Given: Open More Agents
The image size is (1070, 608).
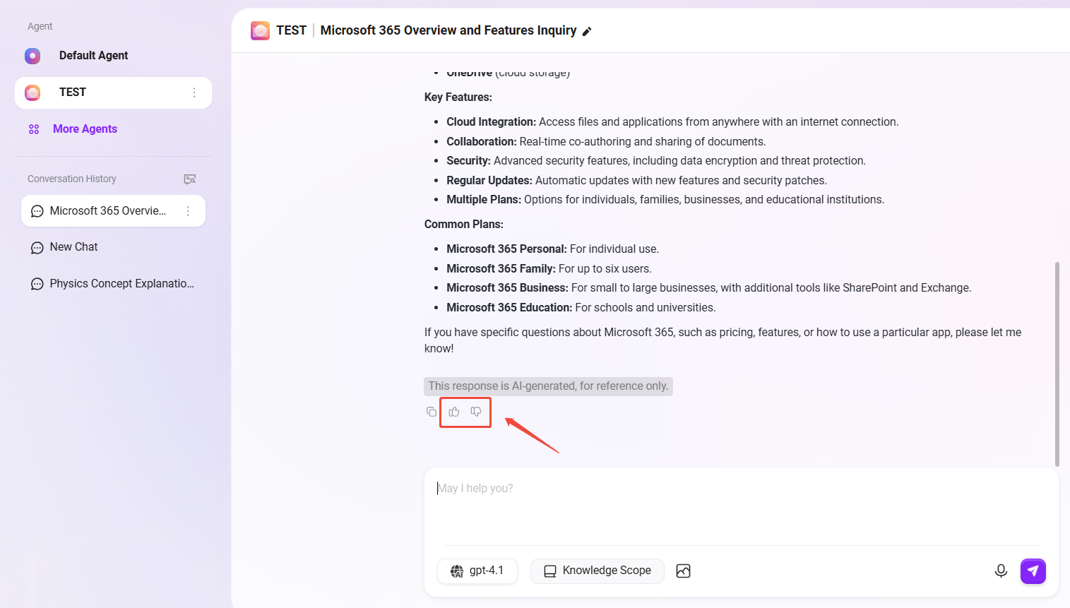Looking at the screenshot, I should point(85,129).
